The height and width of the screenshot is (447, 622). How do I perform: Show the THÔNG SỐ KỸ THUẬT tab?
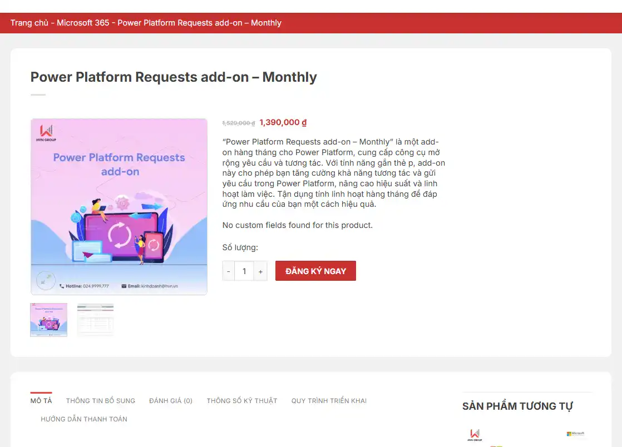[x=242, y=400]
